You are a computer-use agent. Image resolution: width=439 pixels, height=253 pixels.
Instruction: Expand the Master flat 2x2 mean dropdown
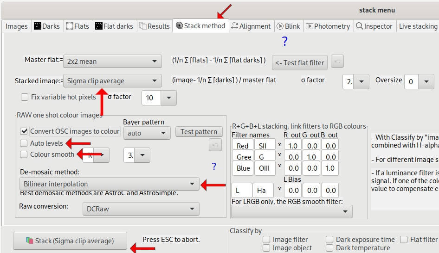[x=112, y=61]
